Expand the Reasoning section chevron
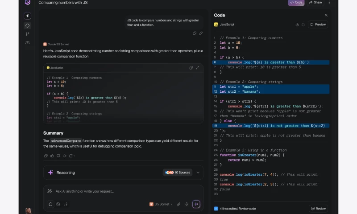Screen dimensions: 357x214 tap(198, 173)
